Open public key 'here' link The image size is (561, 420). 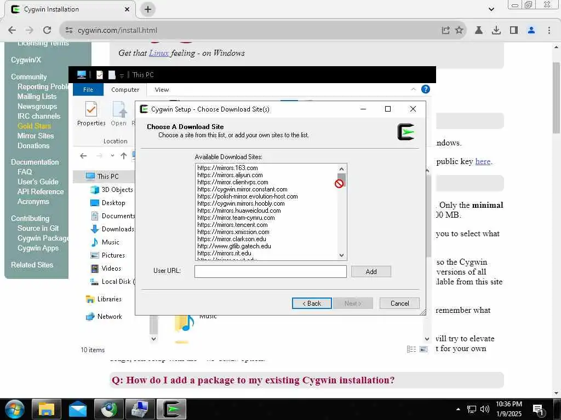tap(483, 161)
